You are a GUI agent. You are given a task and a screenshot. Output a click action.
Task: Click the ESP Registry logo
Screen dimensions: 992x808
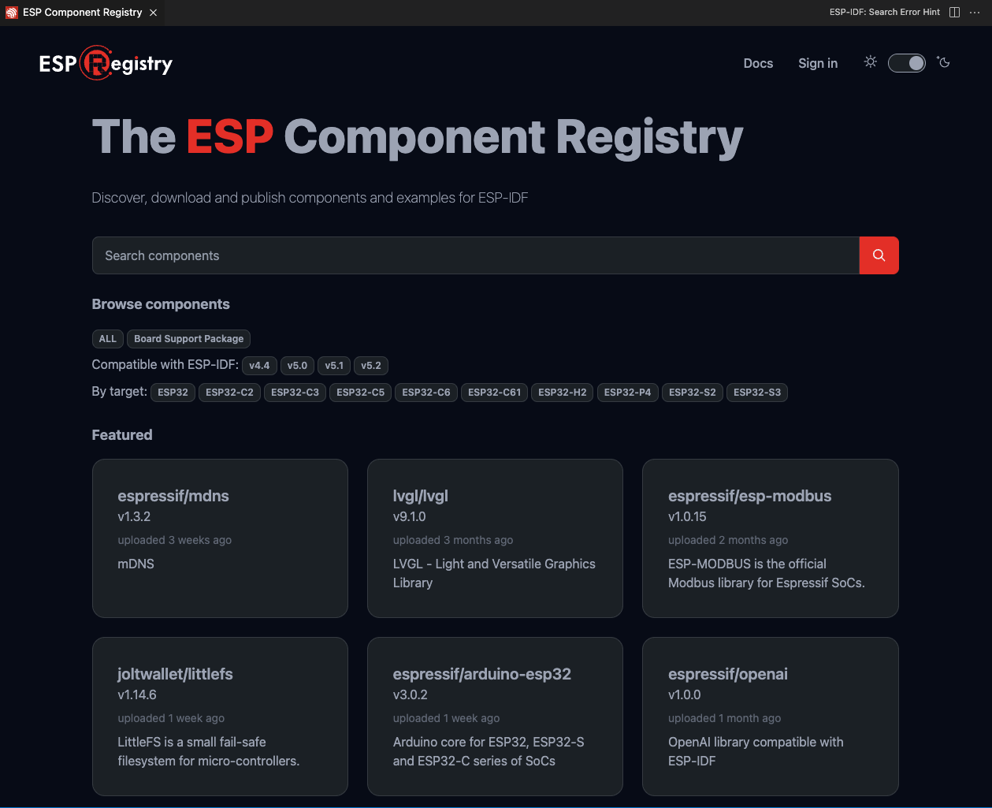[106, 63]
